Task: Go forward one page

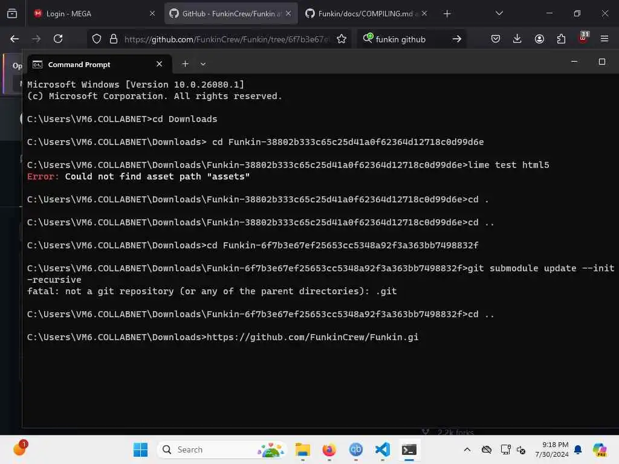Action: (36, 39)
